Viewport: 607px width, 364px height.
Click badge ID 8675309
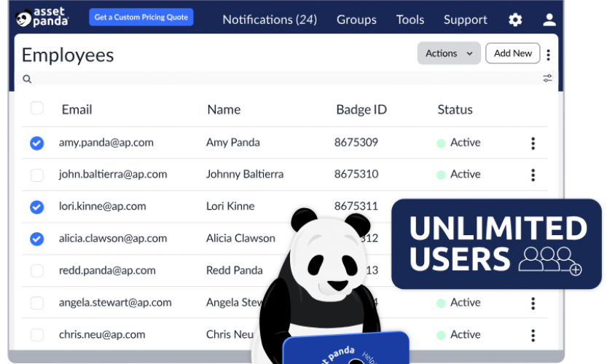point(356,143)
